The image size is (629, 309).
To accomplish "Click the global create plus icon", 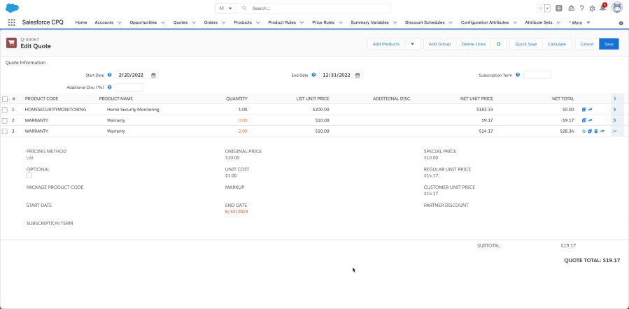I will [x=559, y=8].
